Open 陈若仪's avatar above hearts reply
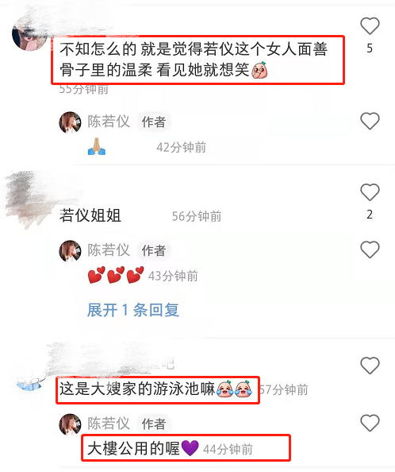Image resolution: width=395 pixels, height=472 pixels. (70, 251)
